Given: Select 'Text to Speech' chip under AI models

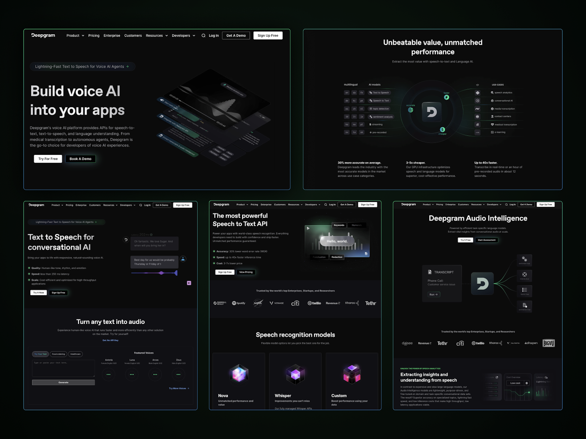Looking at the screenshot, I should tap(379, 92).
